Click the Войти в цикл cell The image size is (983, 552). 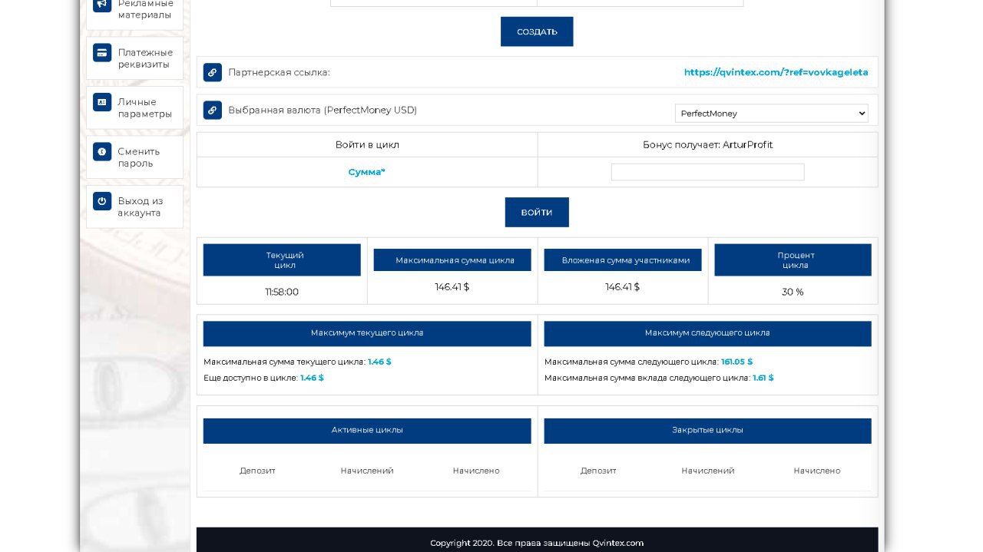click(367, 144)
